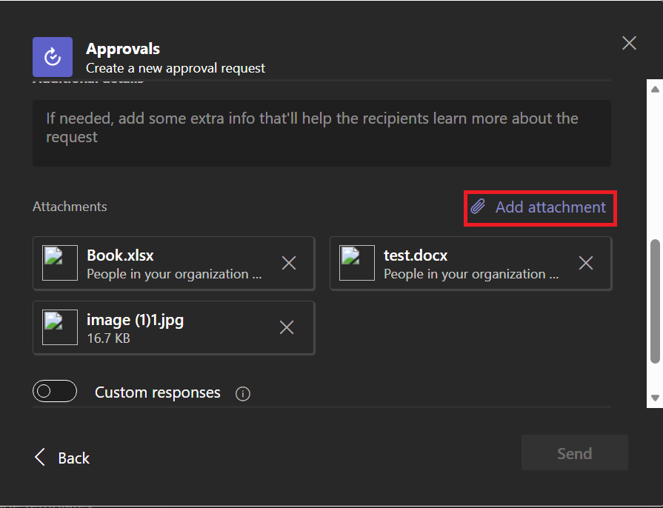Click the Add attachment link
Viewport: 663px width, 508px height.
(540, 207)
